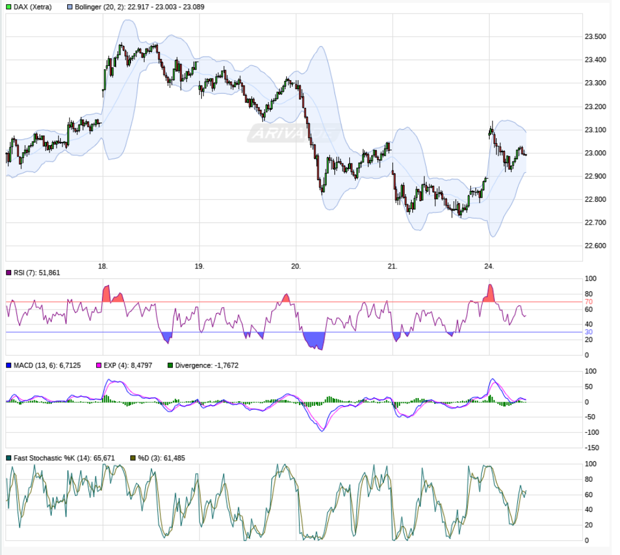Click the 23.000 price axis value
The width and height of the screenshot is (620, 555).
pos(595,153)
